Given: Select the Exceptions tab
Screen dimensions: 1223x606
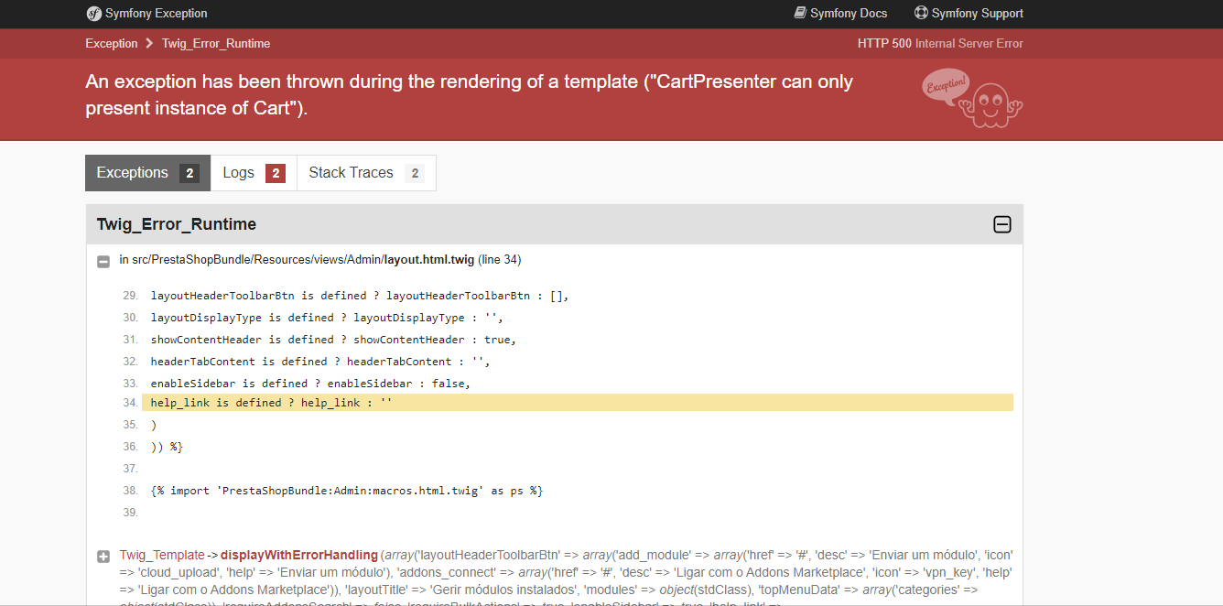Looking at the screenshot, I should 147,173.
